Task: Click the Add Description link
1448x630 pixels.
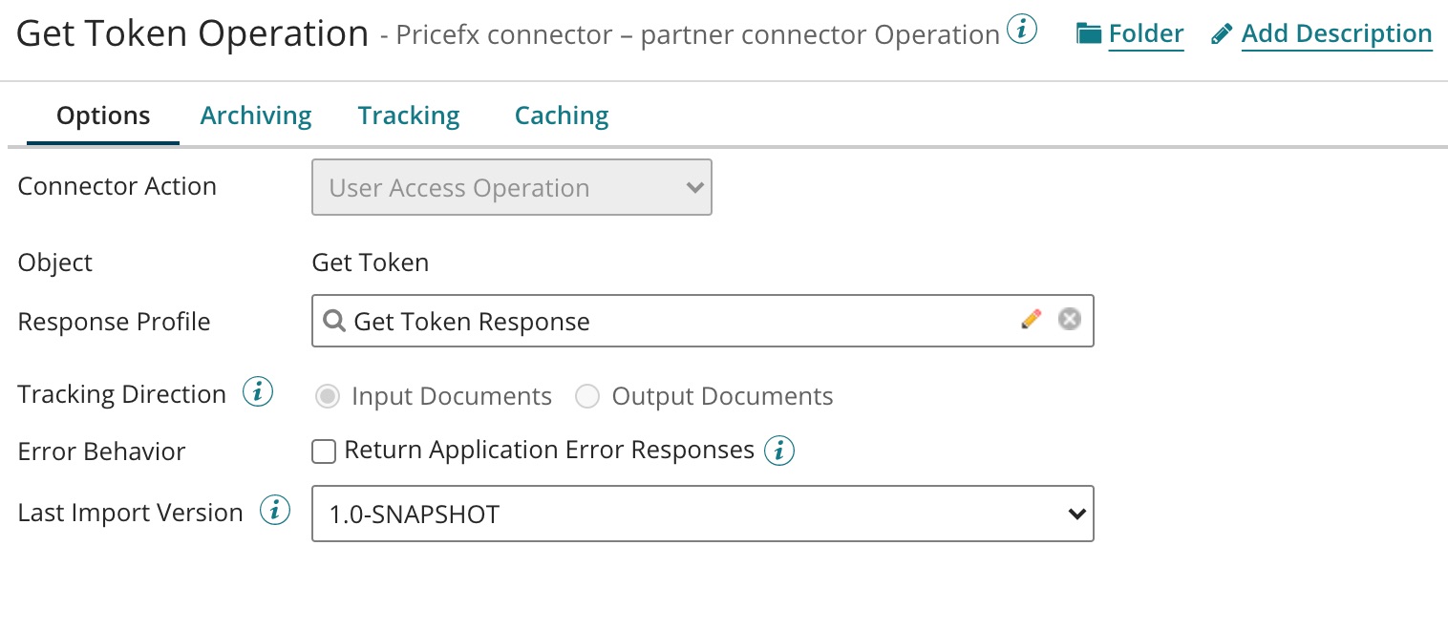Action: [x=1336, y=32]
